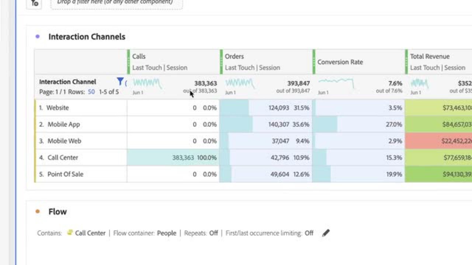Select the Total Revenue column header

pos(439,62)
